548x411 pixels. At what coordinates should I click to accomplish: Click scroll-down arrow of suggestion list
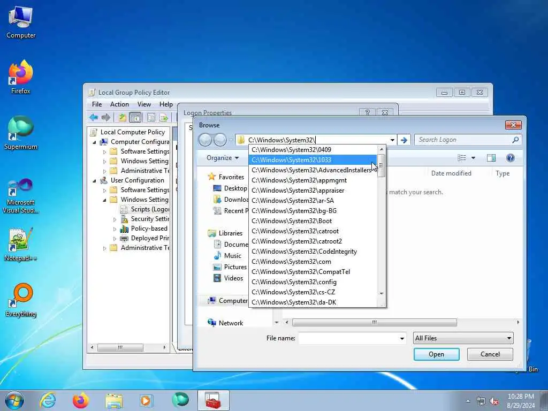coord(381,293)
